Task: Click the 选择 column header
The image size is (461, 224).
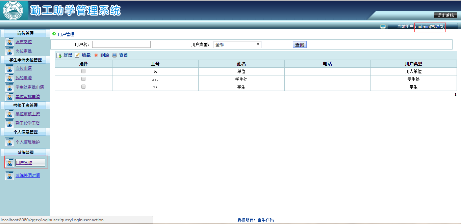Action: pyautogui.click(x=83, y=64)
